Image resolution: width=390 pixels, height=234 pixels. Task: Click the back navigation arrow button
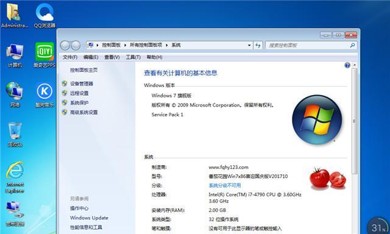[65, 45]
